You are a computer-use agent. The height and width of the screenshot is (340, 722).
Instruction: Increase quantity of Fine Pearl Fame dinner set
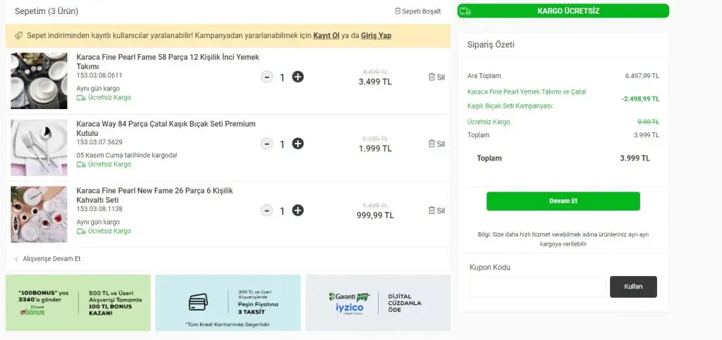(298, 77)
